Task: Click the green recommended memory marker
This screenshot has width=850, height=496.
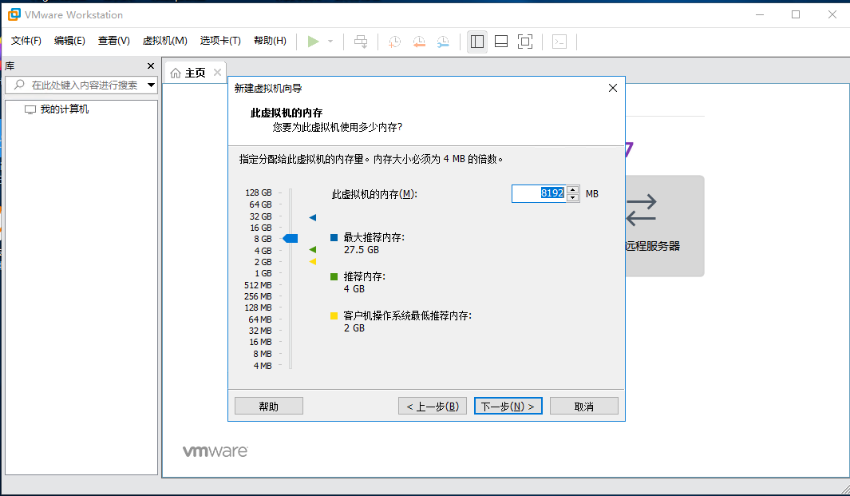Action: [x=313, y=250]
